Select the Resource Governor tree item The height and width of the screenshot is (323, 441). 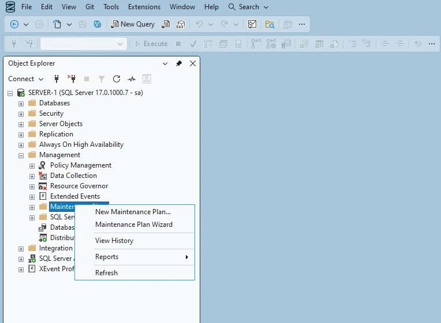coord(79,186)
